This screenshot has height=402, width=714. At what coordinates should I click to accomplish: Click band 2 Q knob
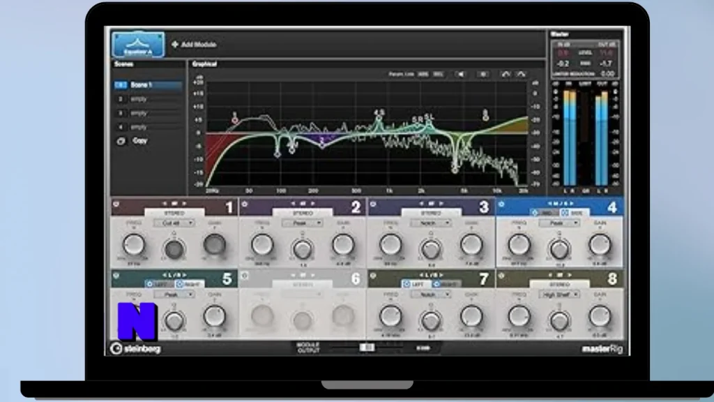pyautogui.click(x=303, y=249)
